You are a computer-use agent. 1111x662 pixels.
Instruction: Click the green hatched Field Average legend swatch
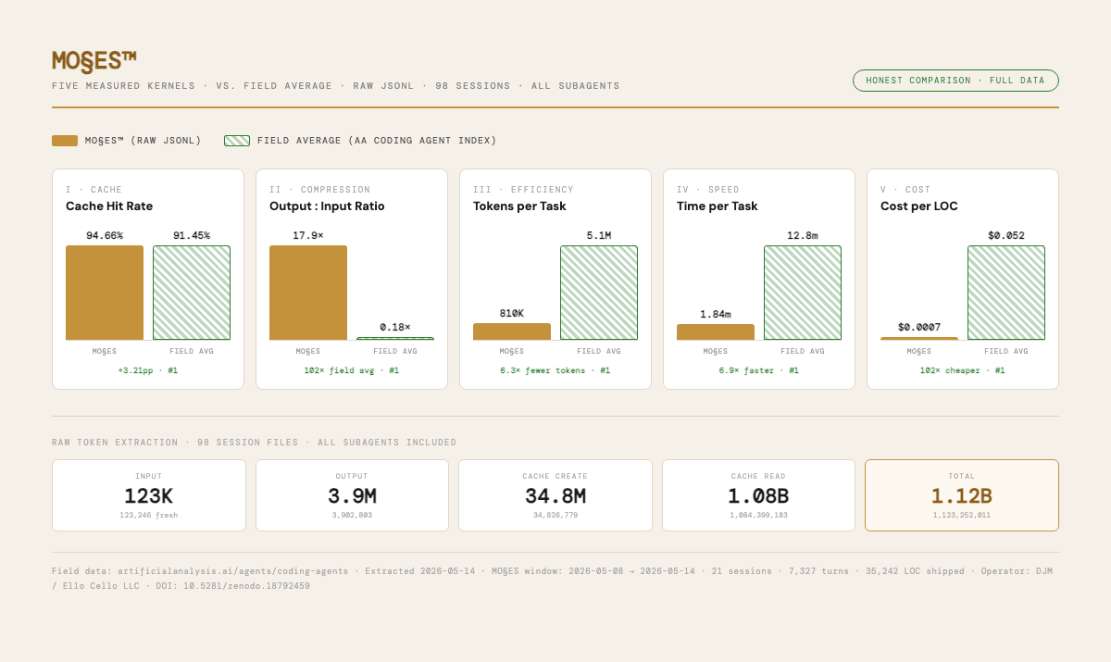click(x=237, y=141)
